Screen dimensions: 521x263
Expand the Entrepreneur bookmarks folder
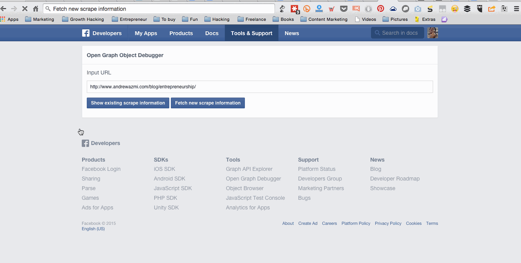point(129,19)
